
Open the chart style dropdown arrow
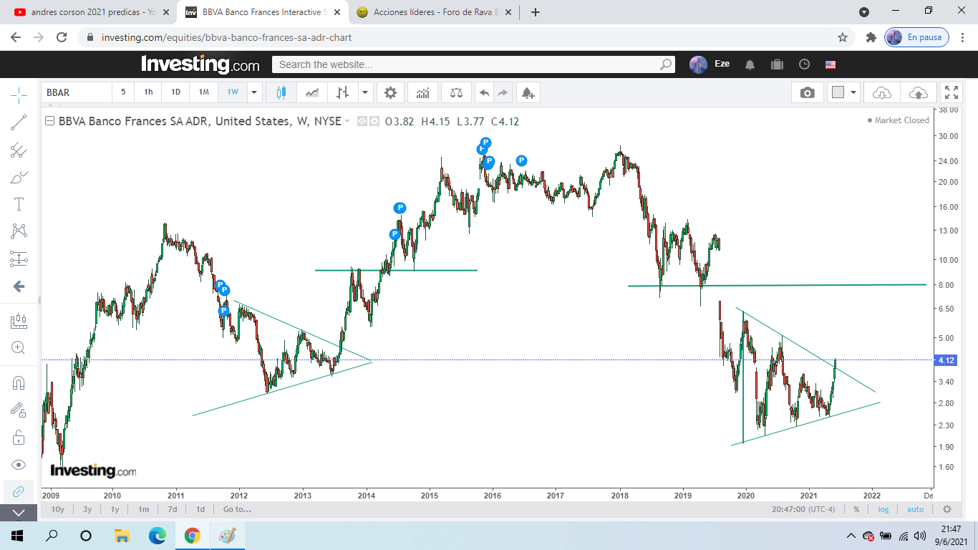click(x=366, y=92)
